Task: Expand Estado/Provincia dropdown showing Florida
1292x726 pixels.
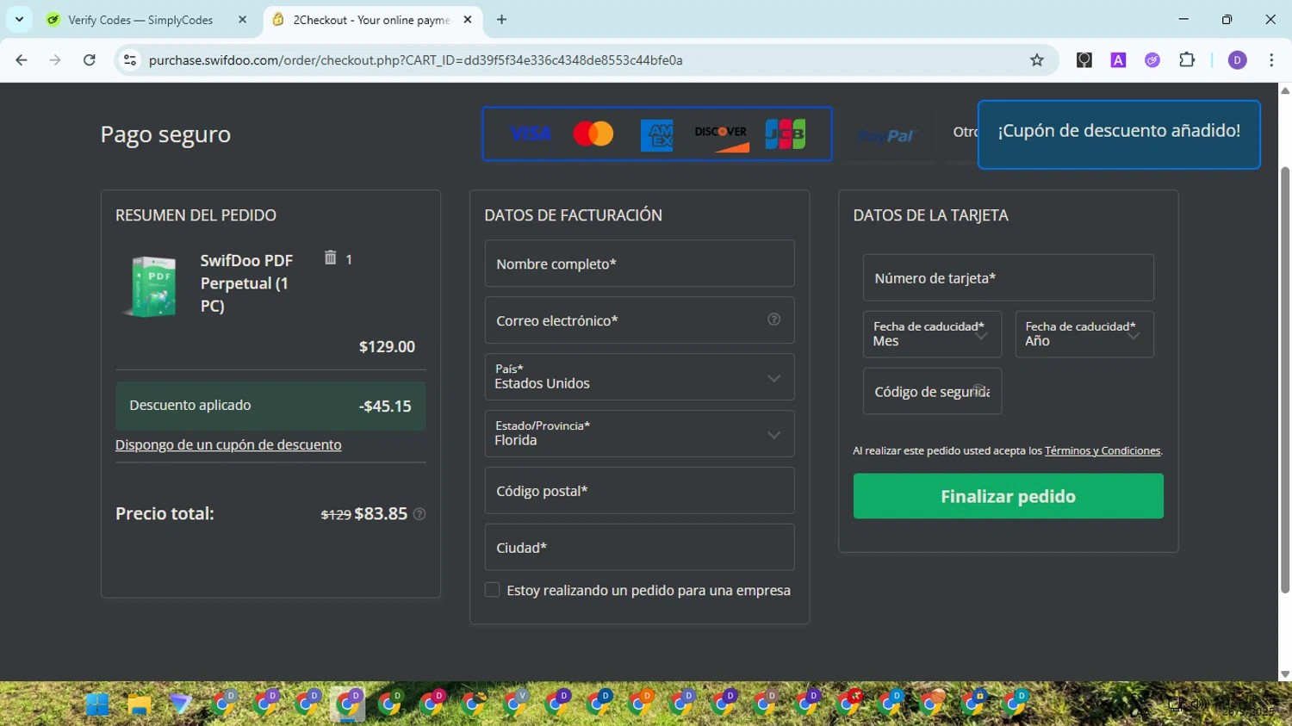Action: tap(639, 434)
